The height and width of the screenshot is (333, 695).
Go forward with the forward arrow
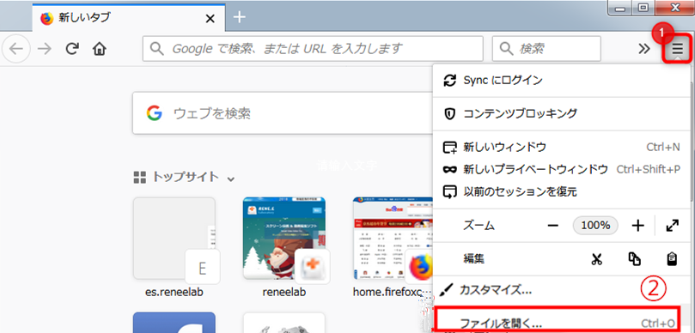click(x=45, y=49)
